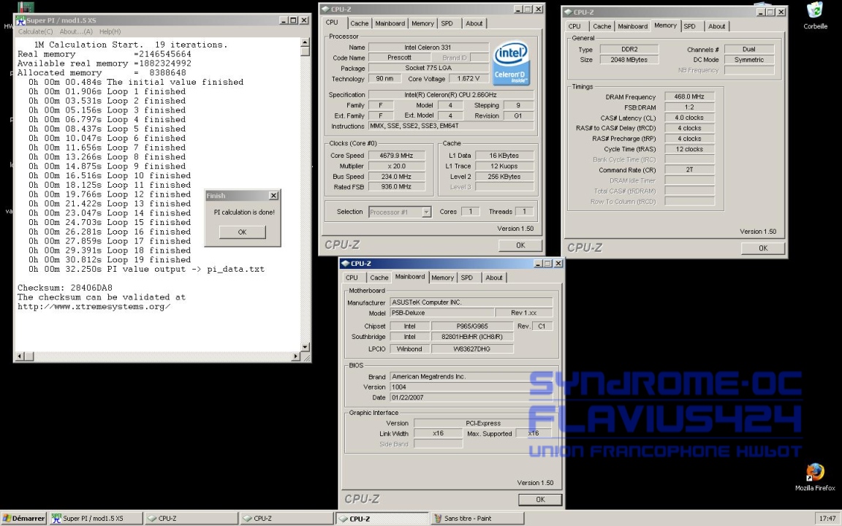Click Super PI vertical scrollbar up arrow

[x=305, y=42]
